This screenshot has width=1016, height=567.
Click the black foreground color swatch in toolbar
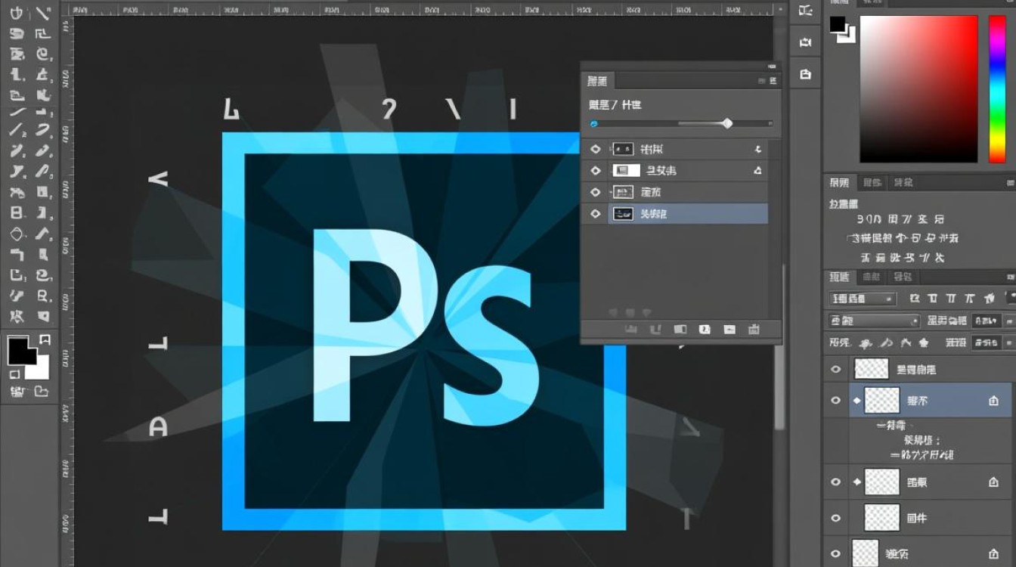(22, 350)
